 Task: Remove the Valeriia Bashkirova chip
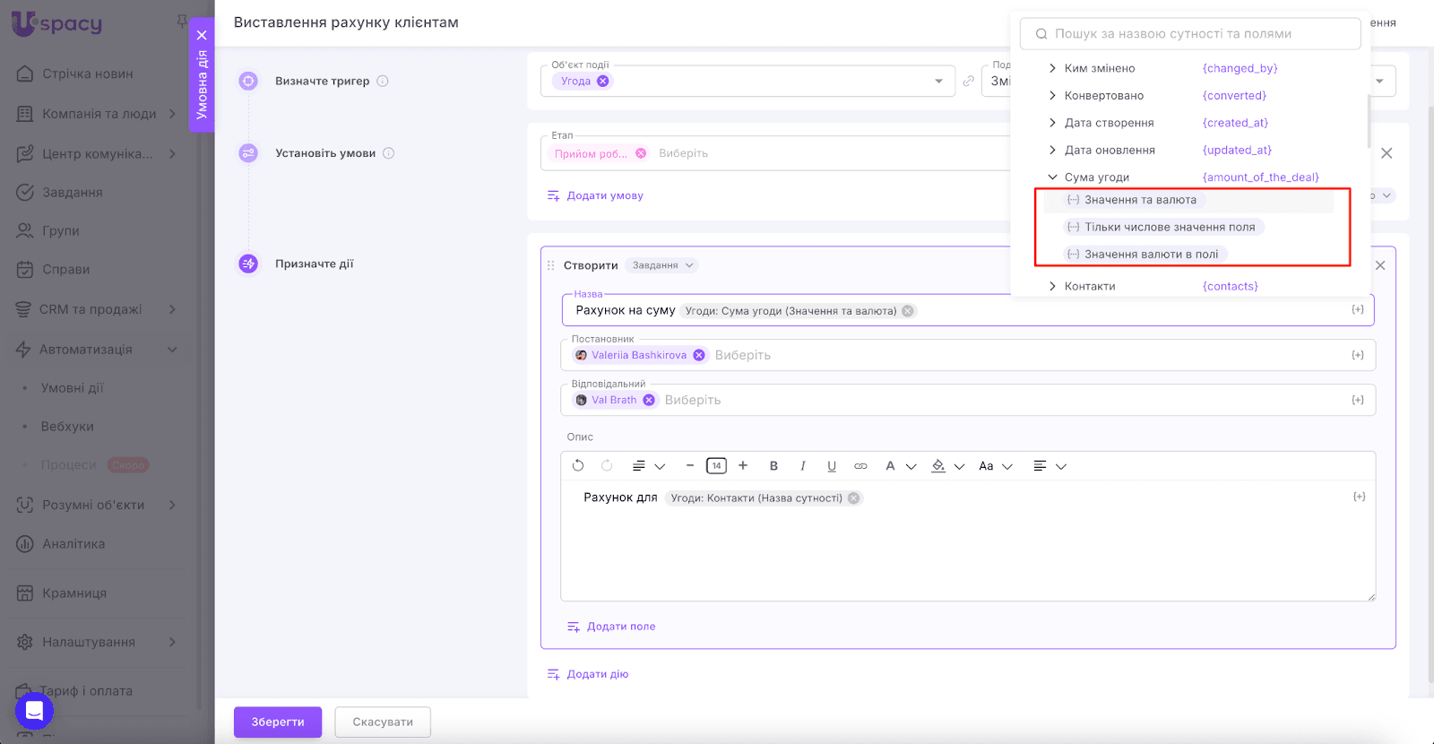(x=699, y=355)
